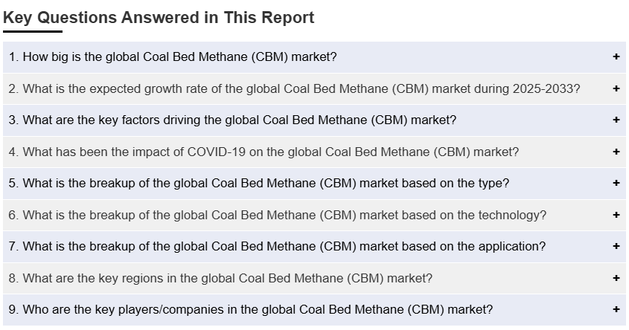Click the plus icon for breakup by application
The image size is (629, 330).
click(616, 246)
